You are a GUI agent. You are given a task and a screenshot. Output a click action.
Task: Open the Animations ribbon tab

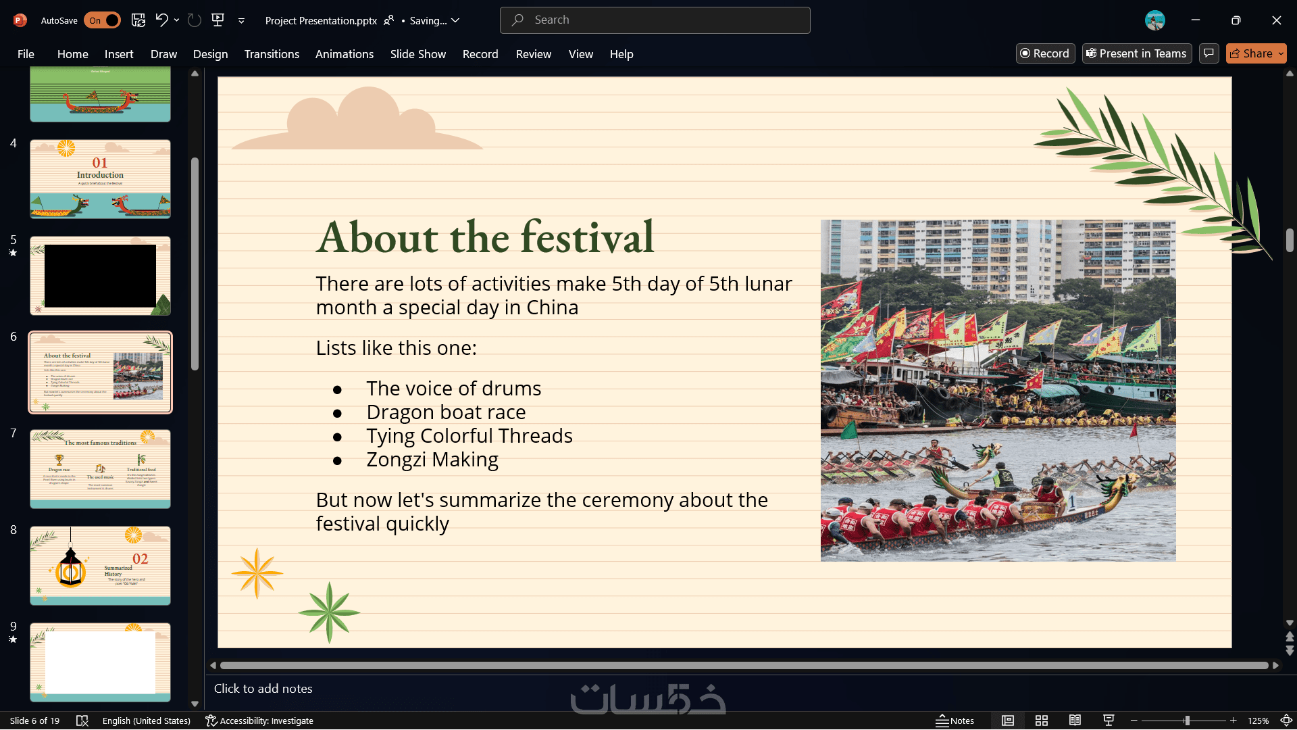(345, 54)
